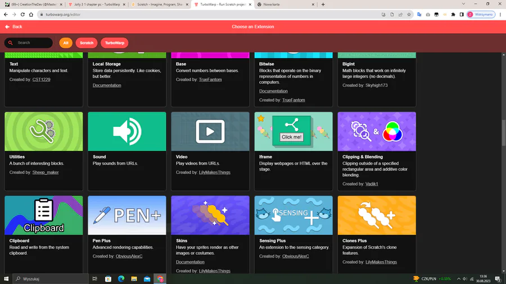Screen dimensions: 506x284
Task: Select the Pen Plus extension image
Action: tap(127, 215)
